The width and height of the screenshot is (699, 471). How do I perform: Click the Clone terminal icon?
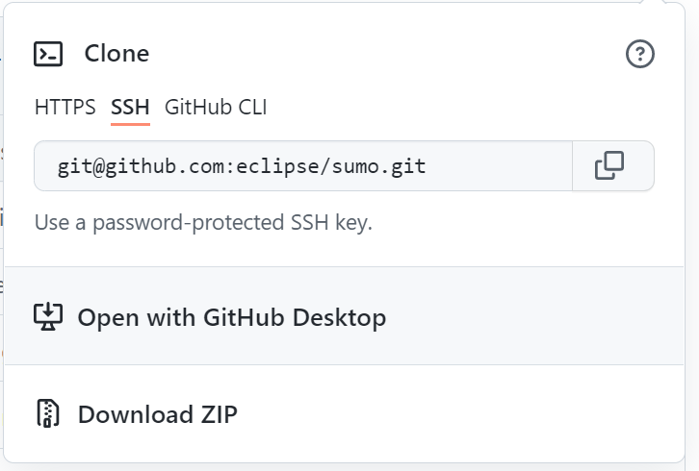click(x=48, y=54)
